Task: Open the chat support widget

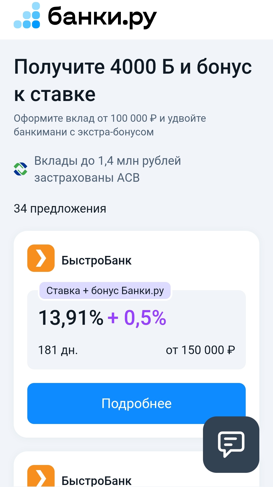Action: [x=231, y=444]
